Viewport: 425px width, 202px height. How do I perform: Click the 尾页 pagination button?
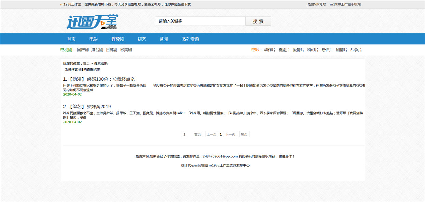click(x=244, y=134)
